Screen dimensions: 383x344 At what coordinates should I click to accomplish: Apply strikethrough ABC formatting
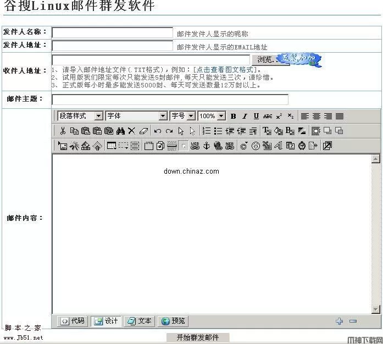[x=268, y=116]
